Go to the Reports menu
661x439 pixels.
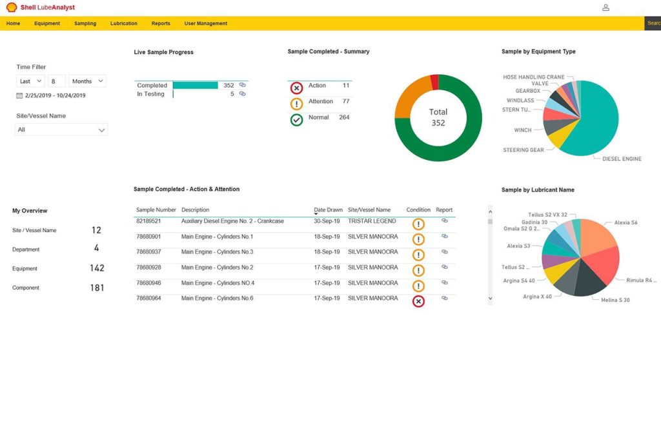[x=161, y=24]
